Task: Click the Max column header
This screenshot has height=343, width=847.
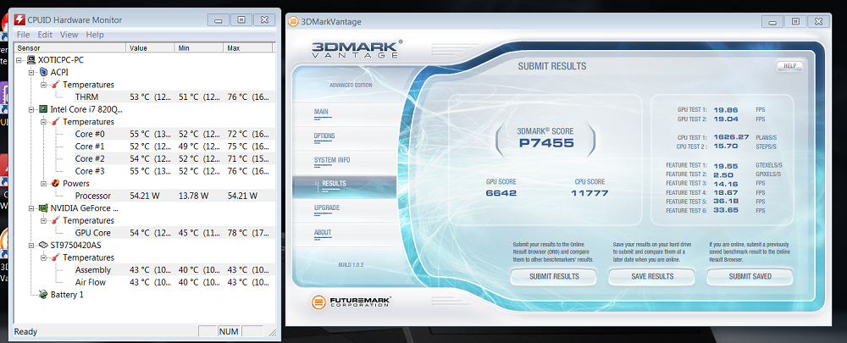Action: tap(248, 48)
